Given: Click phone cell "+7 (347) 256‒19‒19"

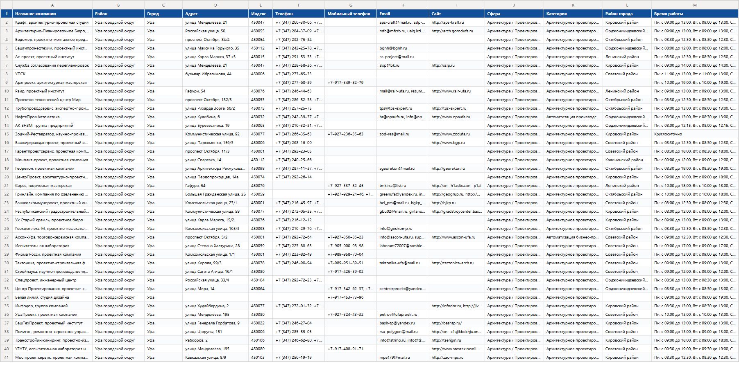Looking at the screenshot, I should [299, 357].
